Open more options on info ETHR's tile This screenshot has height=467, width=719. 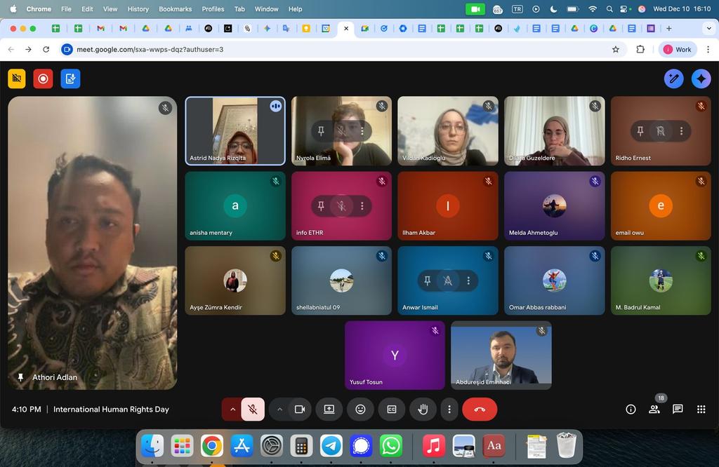(362, 206)
